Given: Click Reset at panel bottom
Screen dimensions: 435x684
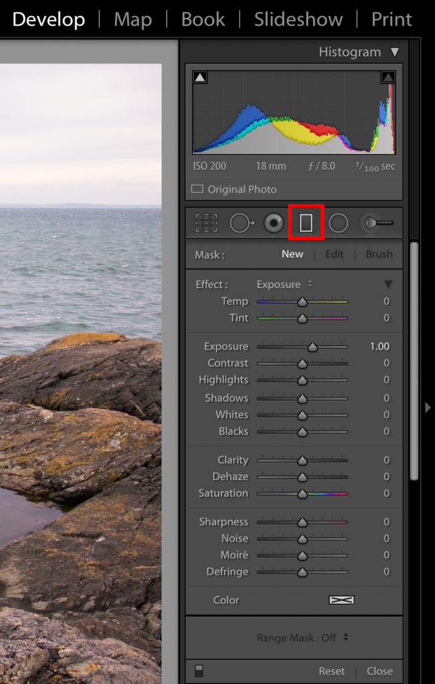Looking at the screenshot, I should pyautogui.click(x=331, y=671).
